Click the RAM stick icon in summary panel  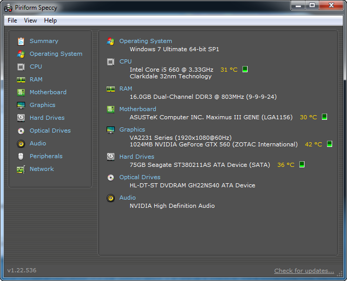[111, 89]
